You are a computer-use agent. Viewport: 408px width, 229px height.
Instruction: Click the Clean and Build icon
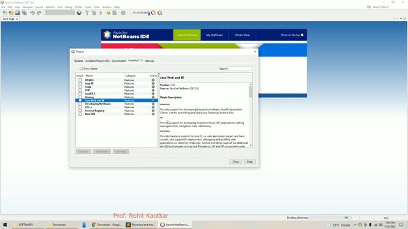pos(94,13)
